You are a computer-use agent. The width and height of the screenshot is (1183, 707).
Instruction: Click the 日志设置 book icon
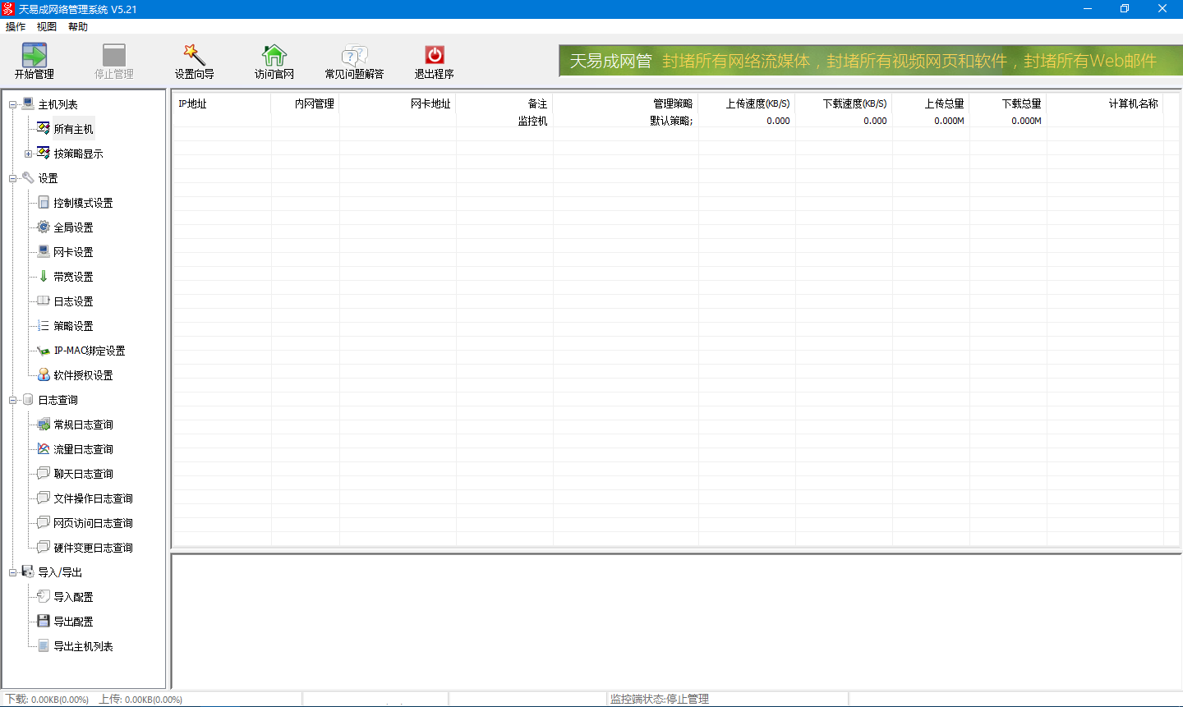pos(44,301)
